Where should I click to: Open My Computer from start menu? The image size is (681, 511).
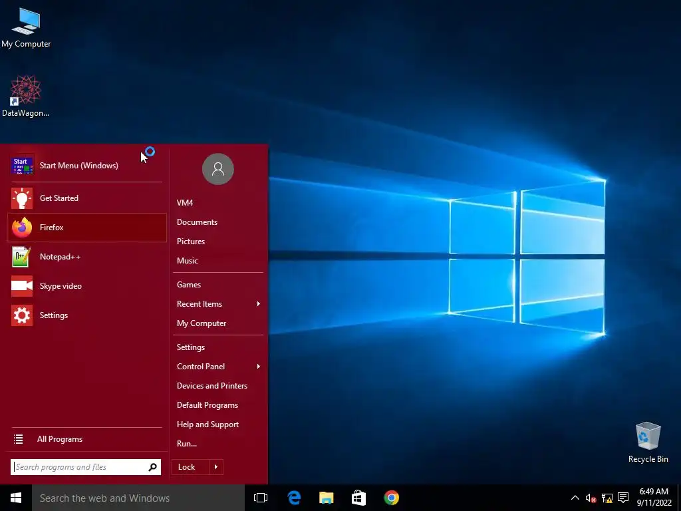[x=218, y=323]
